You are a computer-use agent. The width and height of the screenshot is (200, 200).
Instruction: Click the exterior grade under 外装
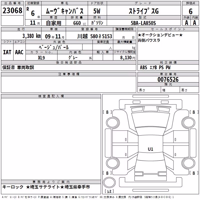click(x=186, y=23)
